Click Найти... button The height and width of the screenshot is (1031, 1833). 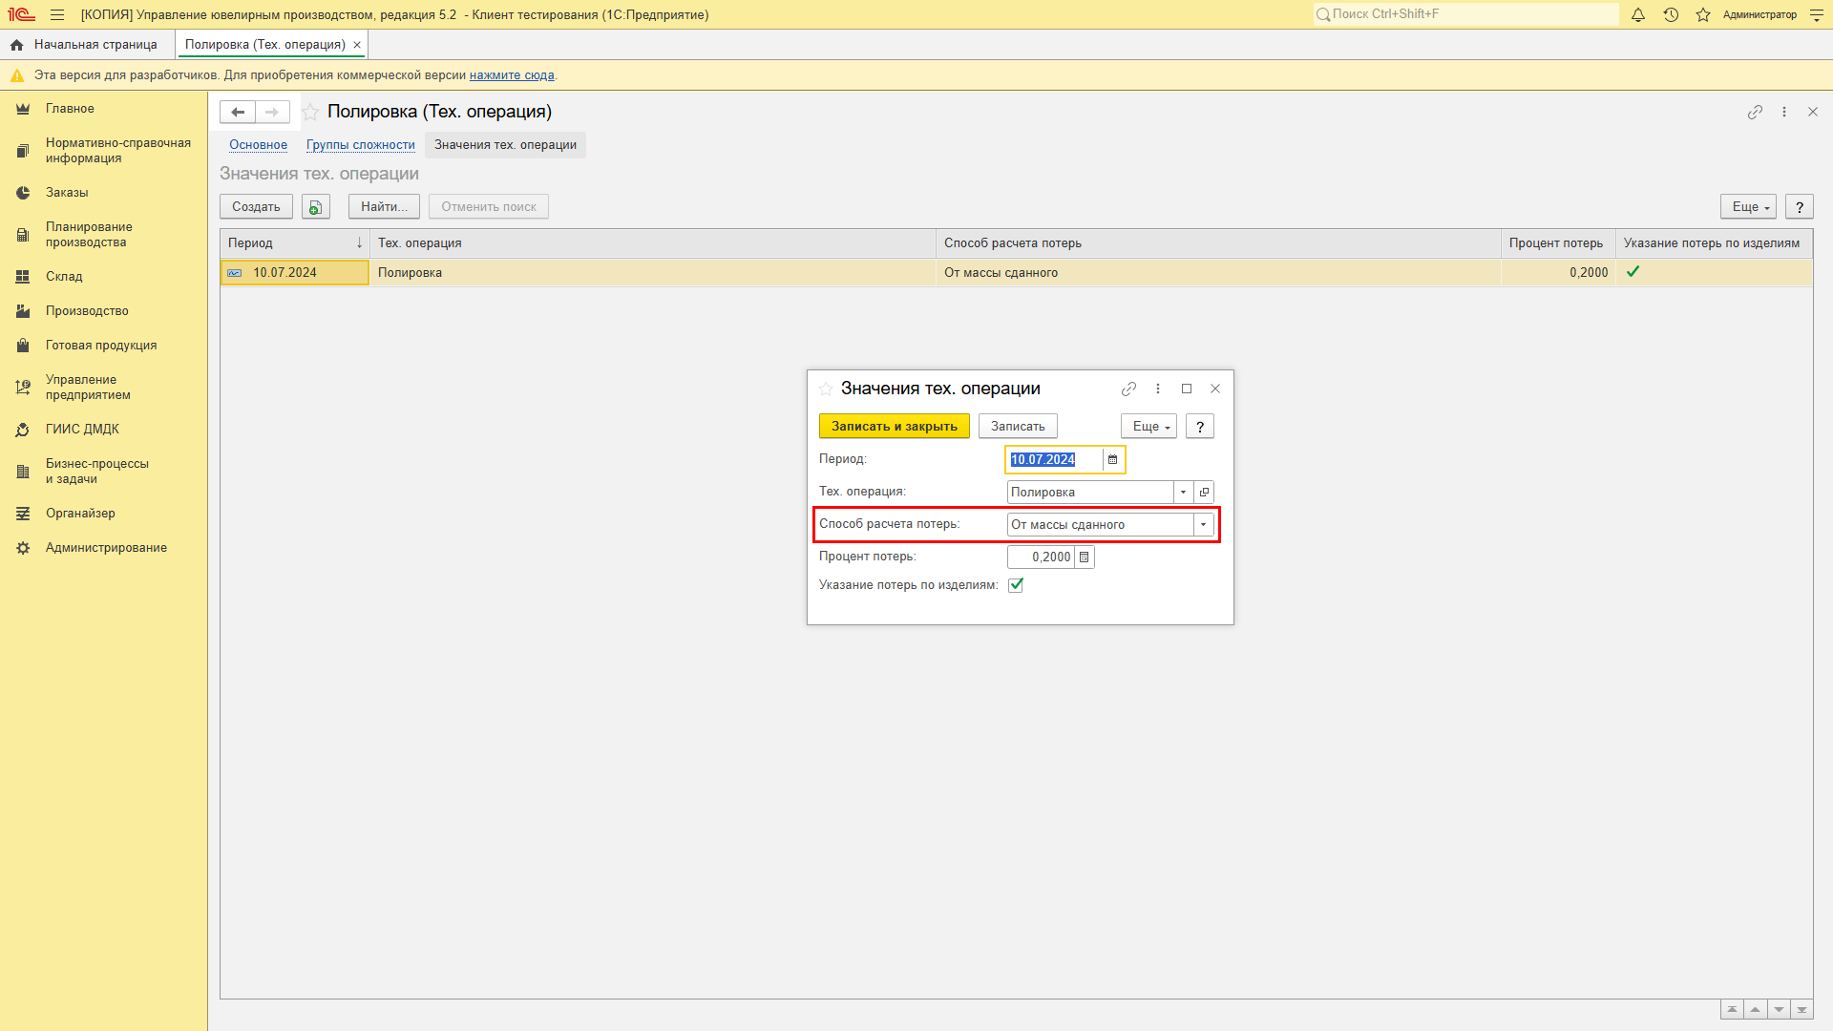[x=384, y=206]
